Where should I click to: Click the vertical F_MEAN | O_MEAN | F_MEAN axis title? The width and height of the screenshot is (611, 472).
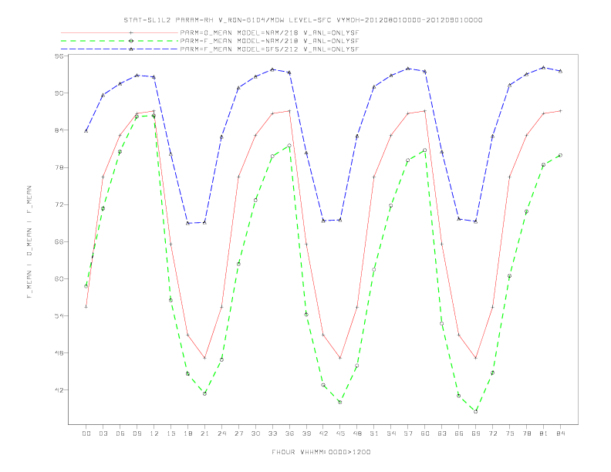pyautogui.click(x=29, y=242)
